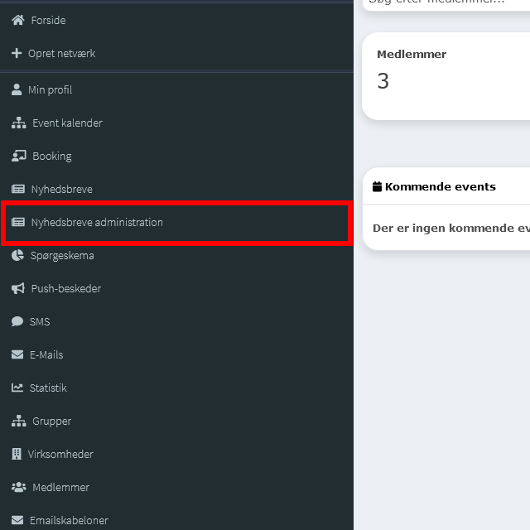The height and width of the screenshot is (530, 530).
Task: Click the Statistik chart icon
Action: [17, 388]
